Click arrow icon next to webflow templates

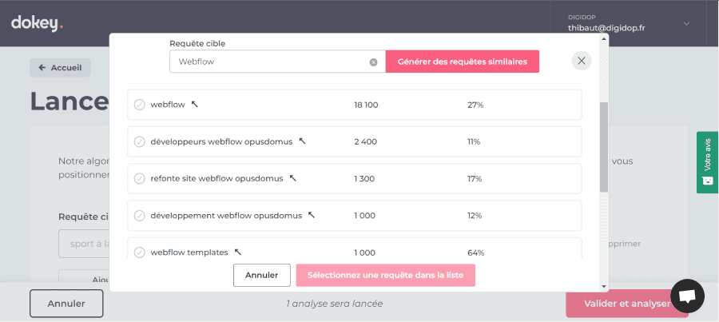[237, 252]
